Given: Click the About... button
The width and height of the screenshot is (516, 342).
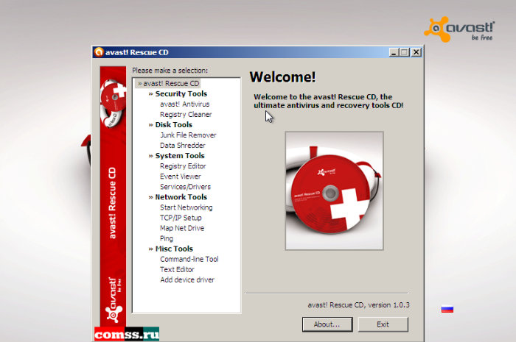Looking at the screenshot, I should click(x=327, y=324).
